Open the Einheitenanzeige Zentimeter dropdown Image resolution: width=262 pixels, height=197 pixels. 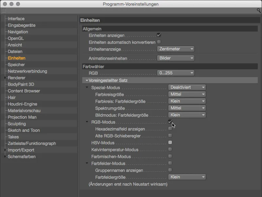pyautogui.click(x=176, y=49)
